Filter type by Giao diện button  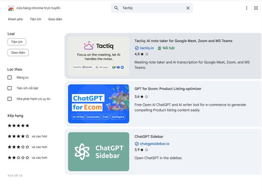(x=18, y=52)
